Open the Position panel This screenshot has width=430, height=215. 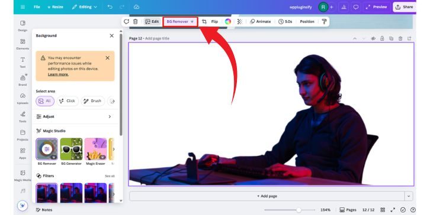(x=307, y=22)
